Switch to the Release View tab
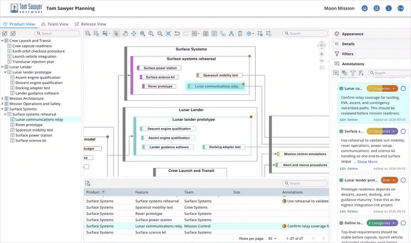The width and height of the screenshot is (411, 243). [x=90, y=24]
